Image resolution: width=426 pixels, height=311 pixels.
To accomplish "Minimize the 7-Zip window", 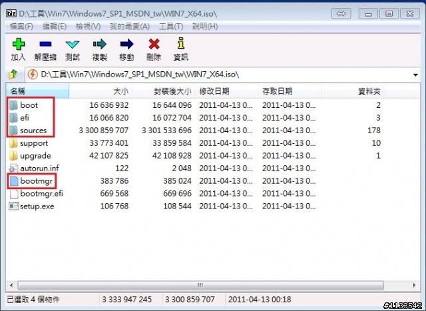I will coord(368,13).
